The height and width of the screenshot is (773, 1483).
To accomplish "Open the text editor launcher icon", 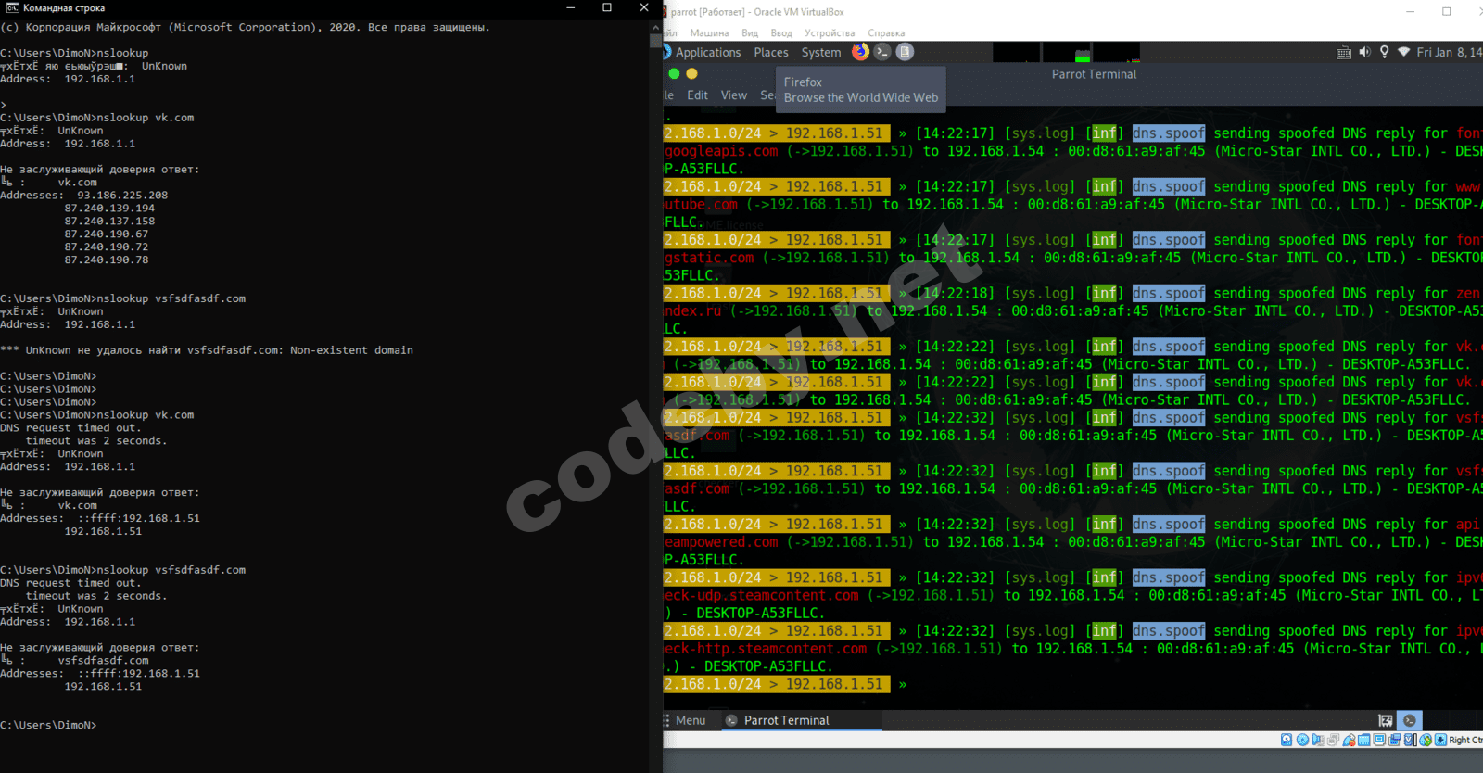I will pos(905,52).
